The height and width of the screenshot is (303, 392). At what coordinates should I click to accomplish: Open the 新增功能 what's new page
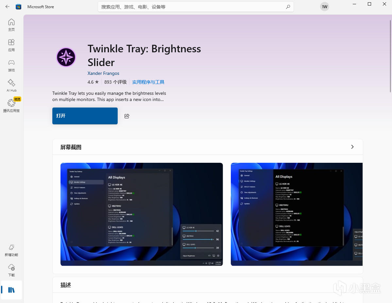[11, 250]
